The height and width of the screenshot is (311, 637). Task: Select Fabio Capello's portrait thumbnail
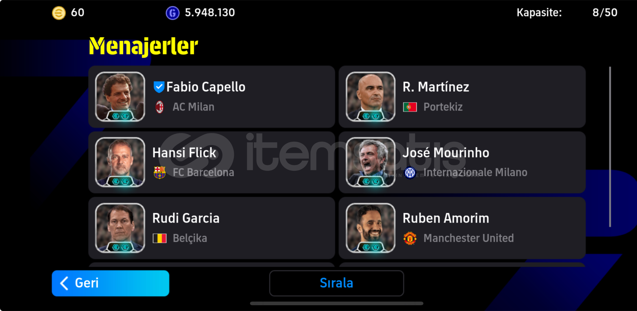tap(120, 96)
